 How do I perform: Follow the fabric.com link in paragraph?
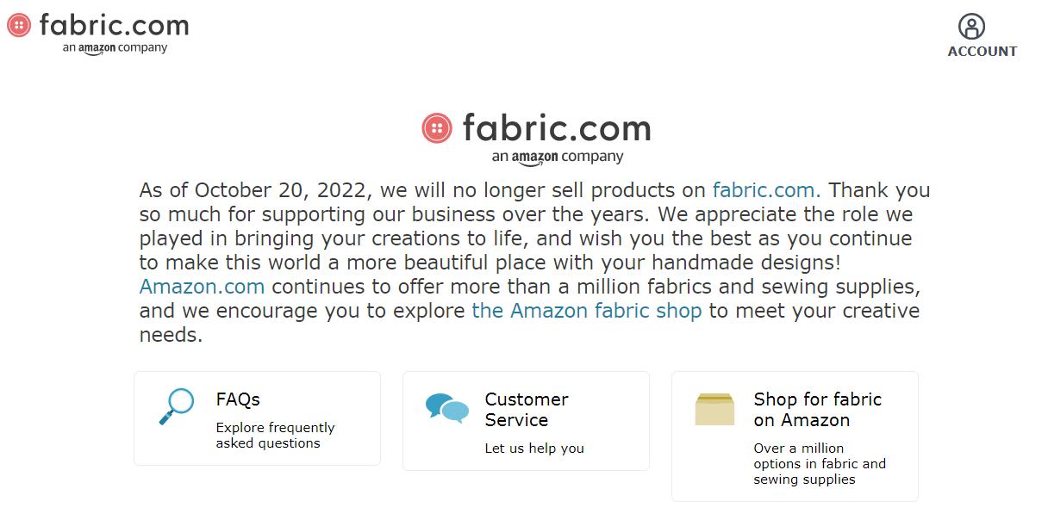(766, 190)
